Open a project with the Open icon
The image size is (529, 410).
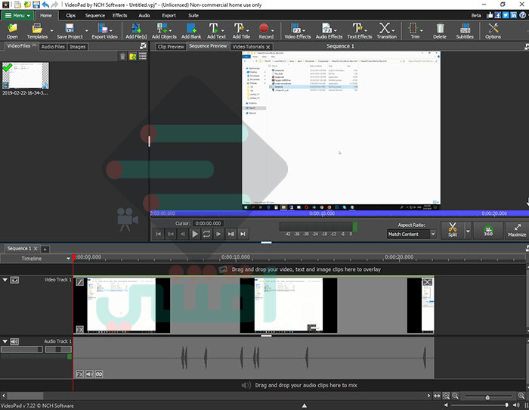pyautogui.click(x=12, y=31)
